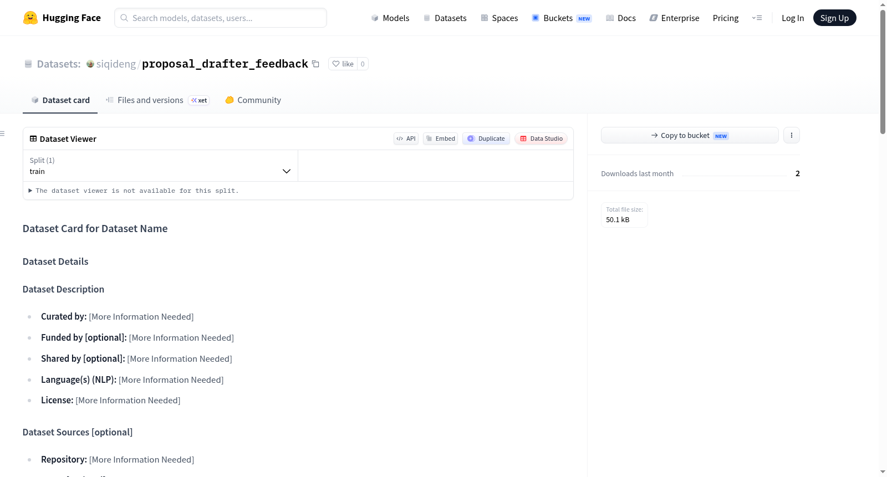The height and width of the screenshot is (477, 887).
Task: Open the Embed viewer button
Action: click(x=440, y=139)
